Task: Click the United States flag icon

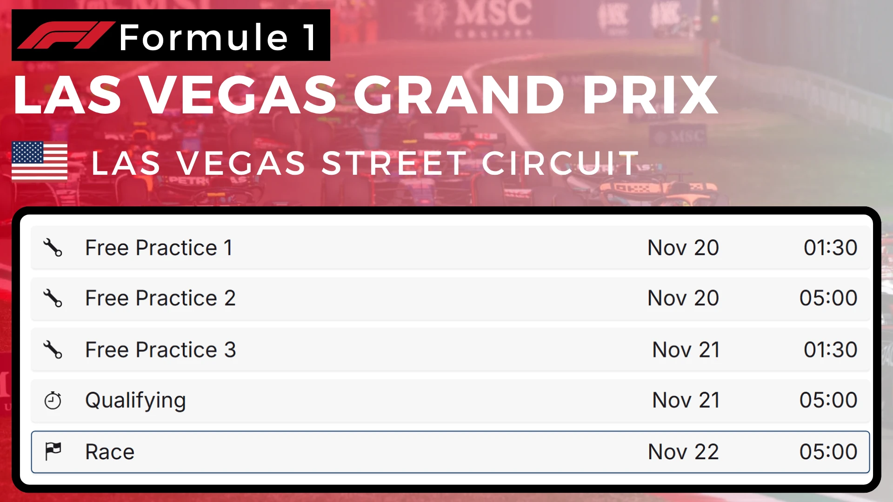Action: tap(40, 160)
